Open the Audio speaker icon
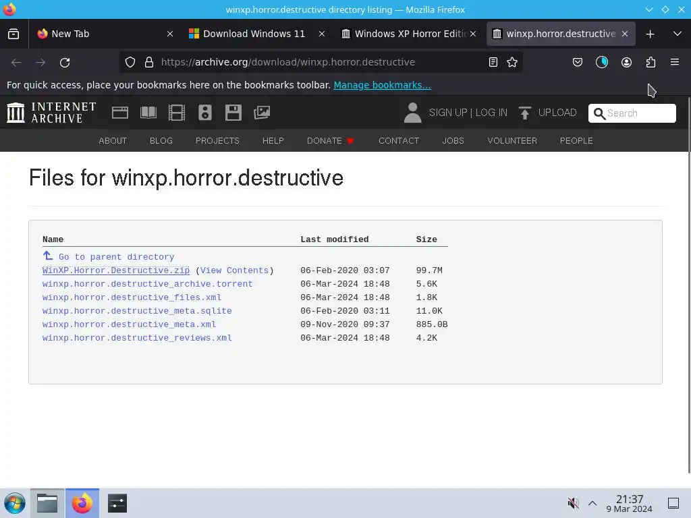 [205, 113]
